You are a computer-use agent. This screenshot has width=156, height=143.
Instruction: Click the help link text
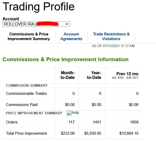(x=75, y=113)
